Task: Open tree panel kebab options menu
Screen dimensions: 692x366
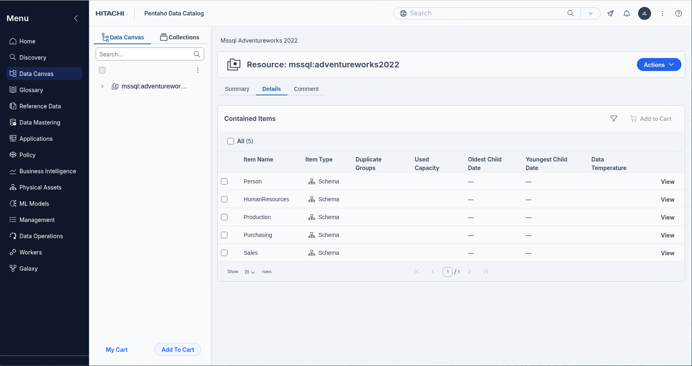Action: pyautogui.click(x=198, y=70)
